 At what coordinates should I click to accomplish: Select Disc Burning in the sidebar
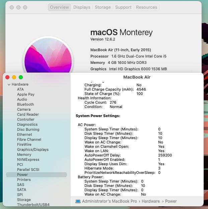pyautogui.click(x=28, y=129)
